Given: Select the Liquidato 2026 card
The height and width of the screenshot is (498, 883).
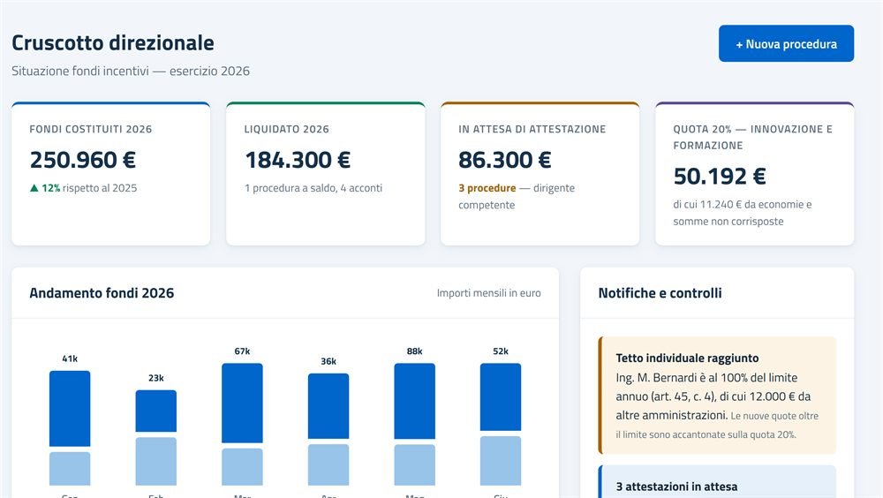Looking at the screenshot, I should point(326,174).
